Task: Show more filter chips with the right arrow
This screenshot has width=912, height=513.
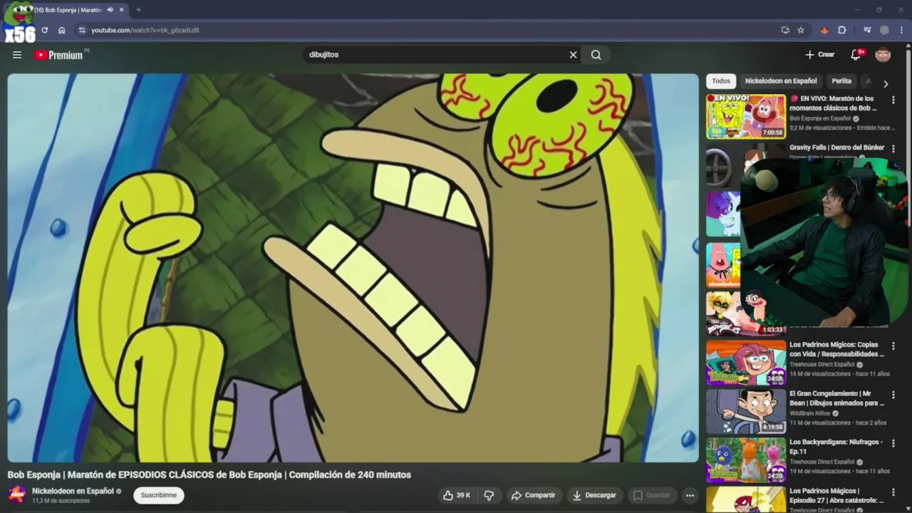Action: coord(886,83)
